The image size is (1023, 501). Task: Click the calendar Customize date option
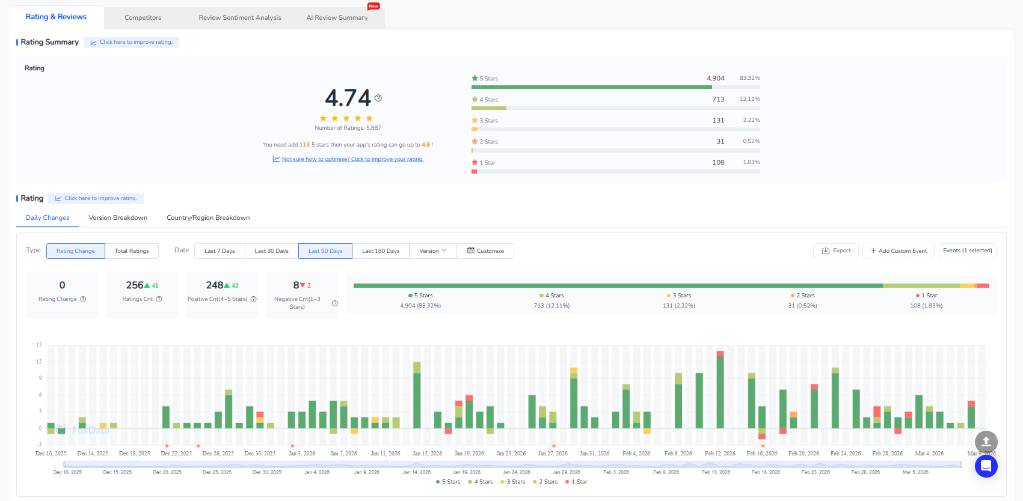coord(485,251)
